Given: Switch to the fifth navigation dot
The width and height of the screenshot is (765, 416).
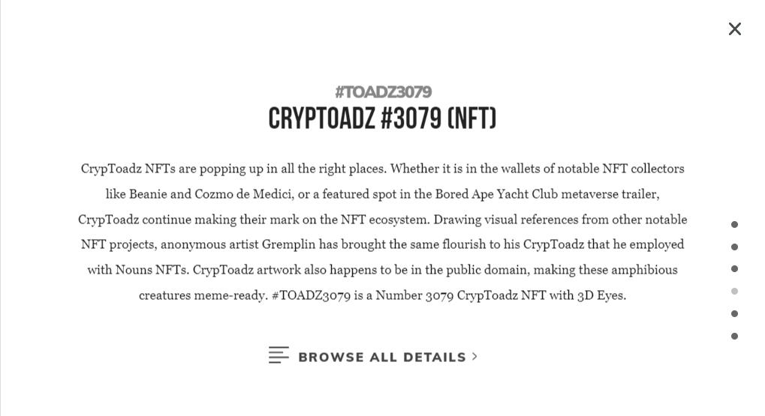Looking at the screenshot, I should click(x=734, y=313).
